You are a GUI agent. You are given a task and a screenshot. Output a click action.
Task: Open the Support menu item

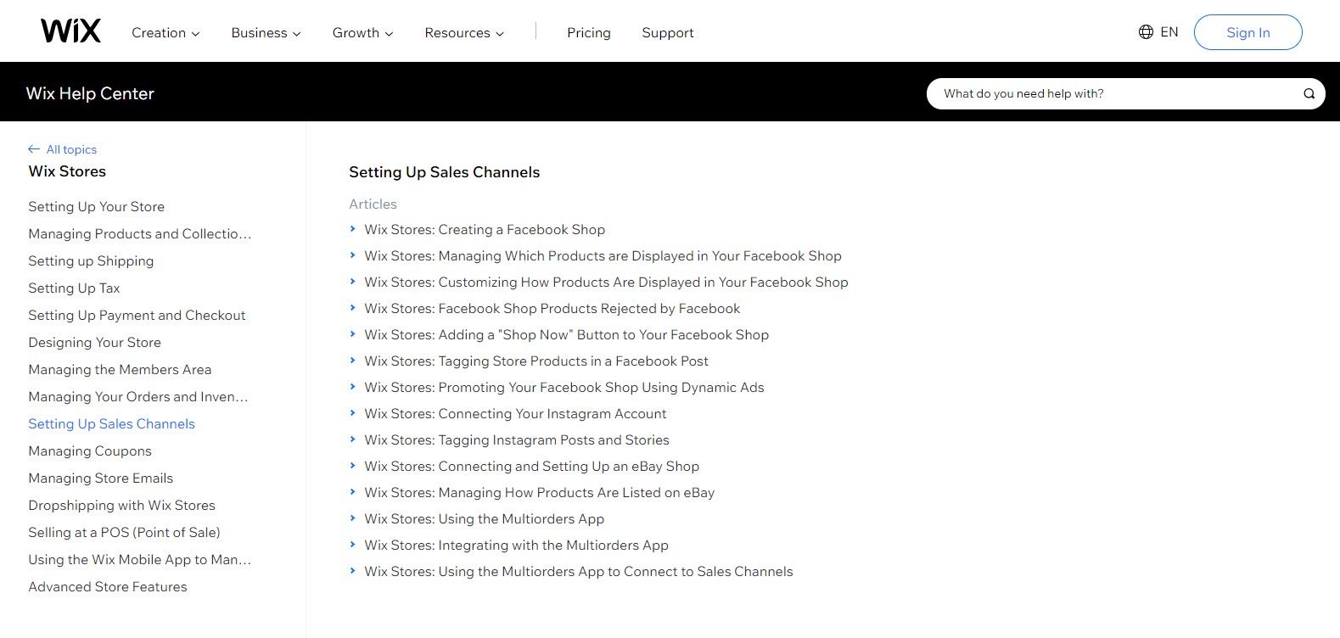click(667, 33)
